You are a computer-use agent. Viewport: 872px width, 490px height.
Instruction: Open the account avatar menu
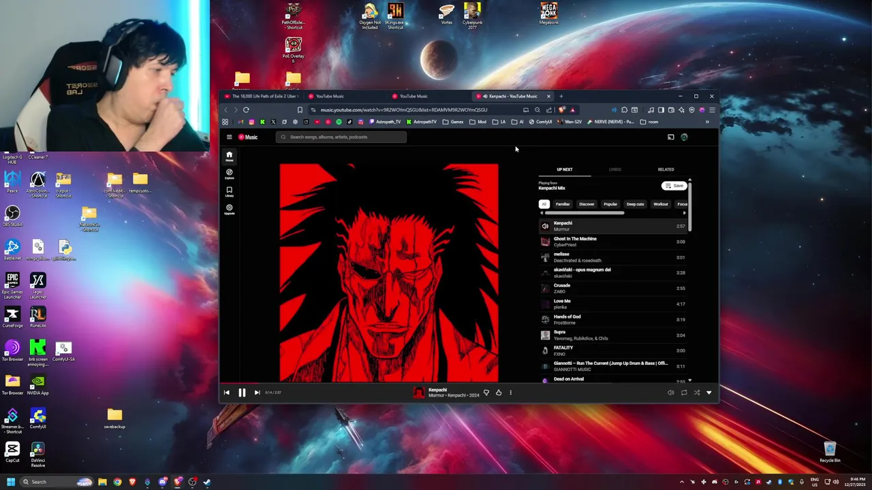pos(684,137)
